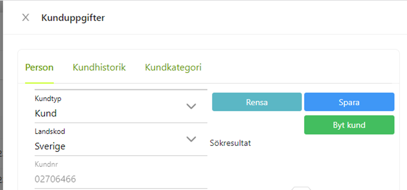Save customer details with Spara button
Image resolution: width=407 pixels, height=190 pixels.
pos(349,102)
